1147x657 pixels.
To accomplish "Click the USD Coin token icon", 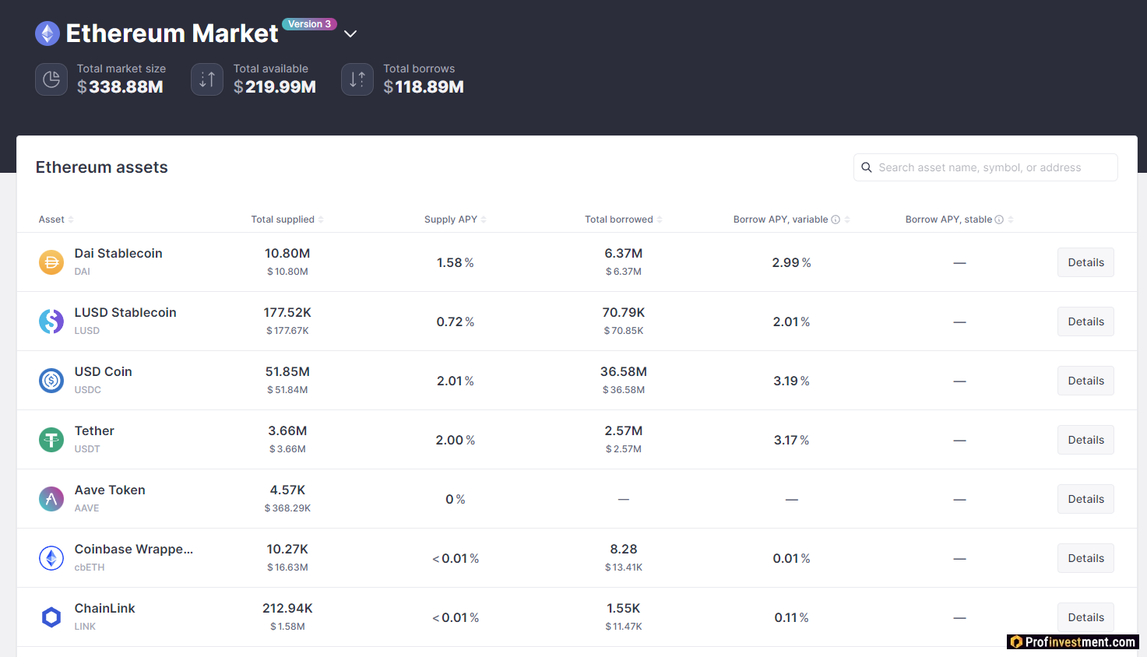I will pos(51,381).
